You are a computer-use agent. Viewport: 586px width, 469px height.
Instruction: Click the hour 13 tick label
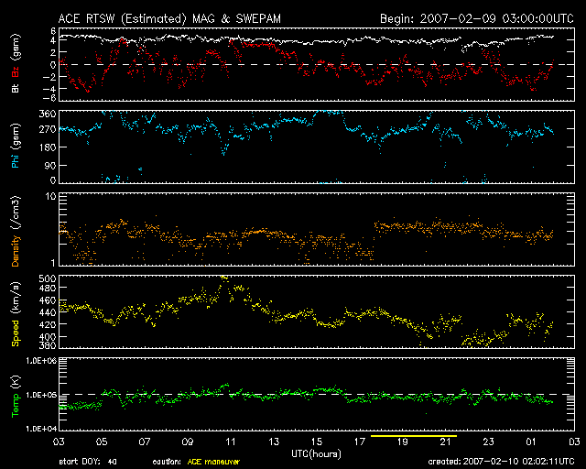[x=272, y=442]
